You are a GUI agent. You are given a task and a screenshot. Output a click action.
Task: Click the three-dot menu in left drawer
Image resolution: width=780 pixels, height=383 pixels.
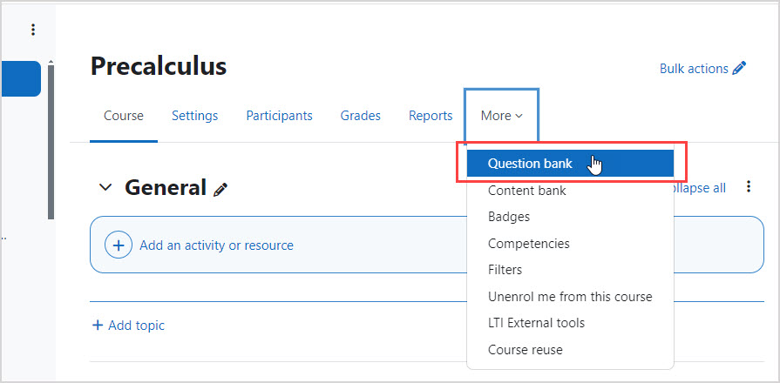33,30
